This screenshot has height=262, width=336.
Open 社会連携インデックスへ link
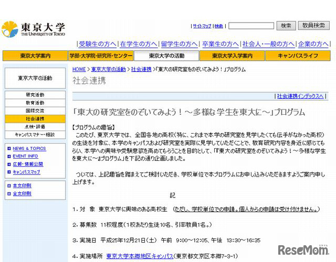tap(300, 96)
